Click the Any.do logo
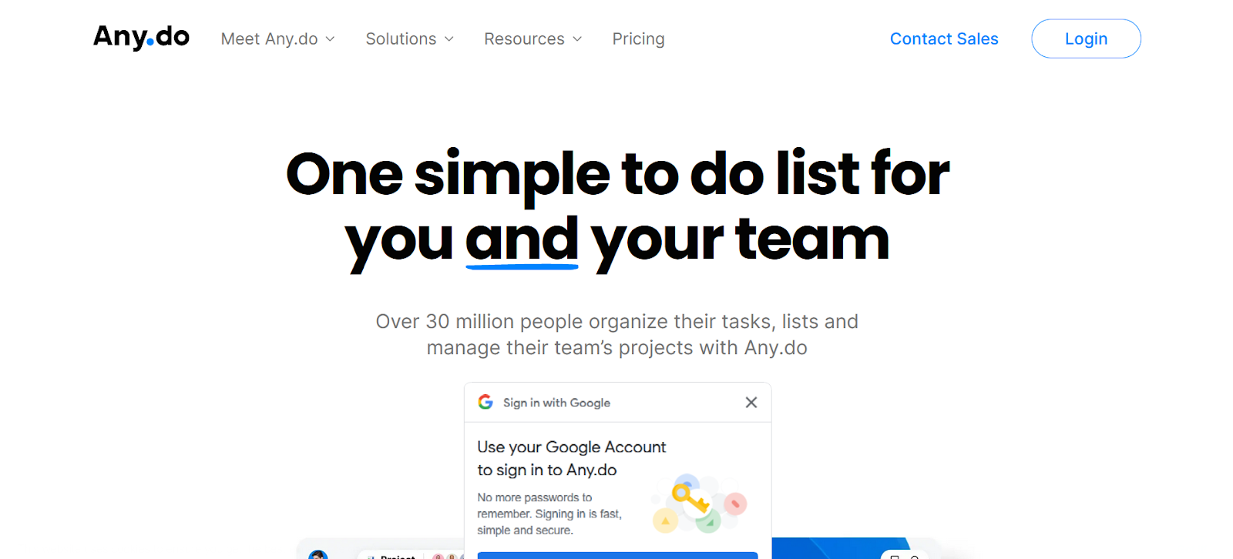 click(141, 37)
